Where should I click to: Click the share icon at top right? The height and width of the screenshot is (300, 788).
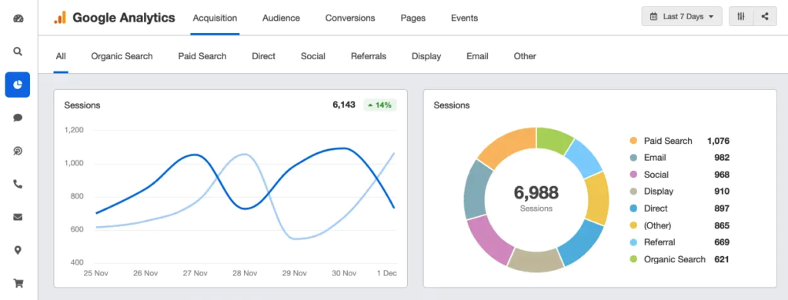click(x=765, y=16)
